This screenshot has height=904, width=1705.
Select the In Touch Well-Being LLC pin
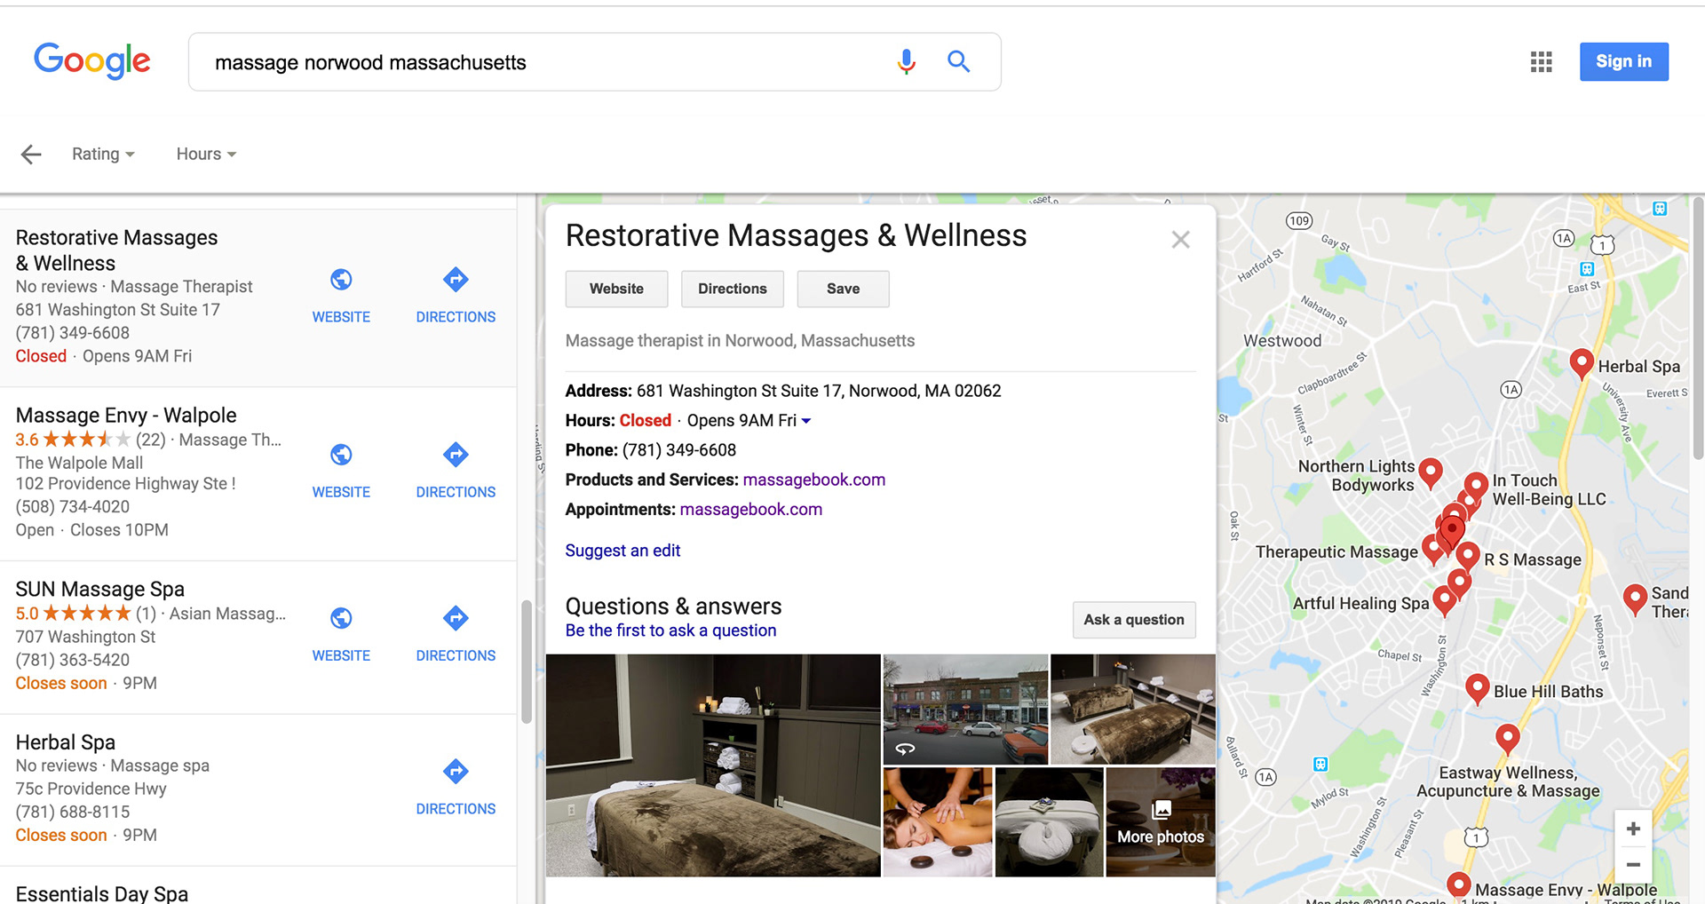(x=1476, y=488)
